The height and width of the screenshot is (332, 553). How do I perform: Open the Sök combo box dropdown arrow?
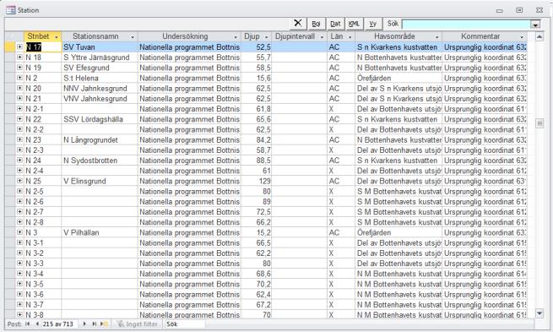535,24
